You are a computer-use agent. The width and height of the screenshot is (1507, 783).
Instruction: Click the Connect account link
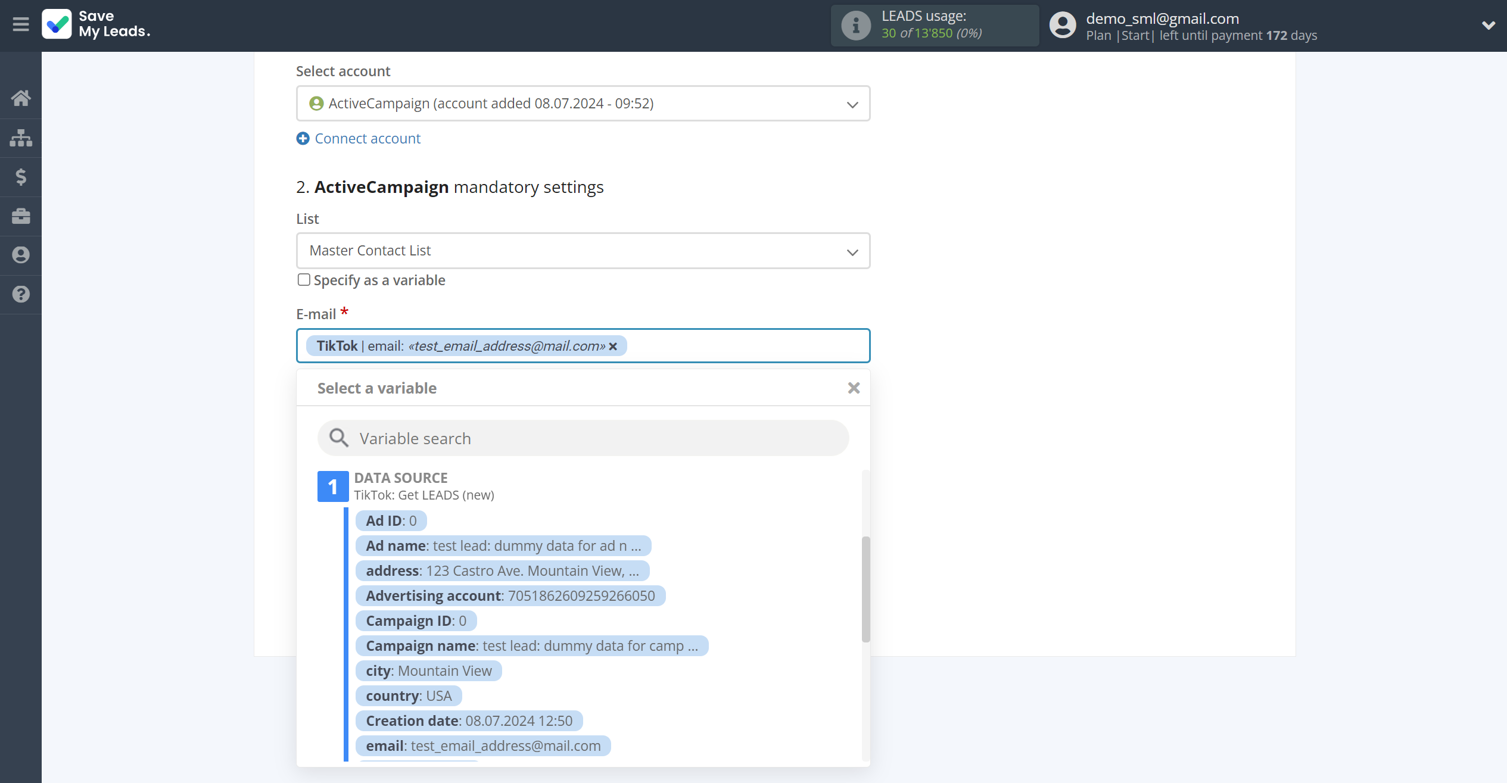tap(368, 139)
